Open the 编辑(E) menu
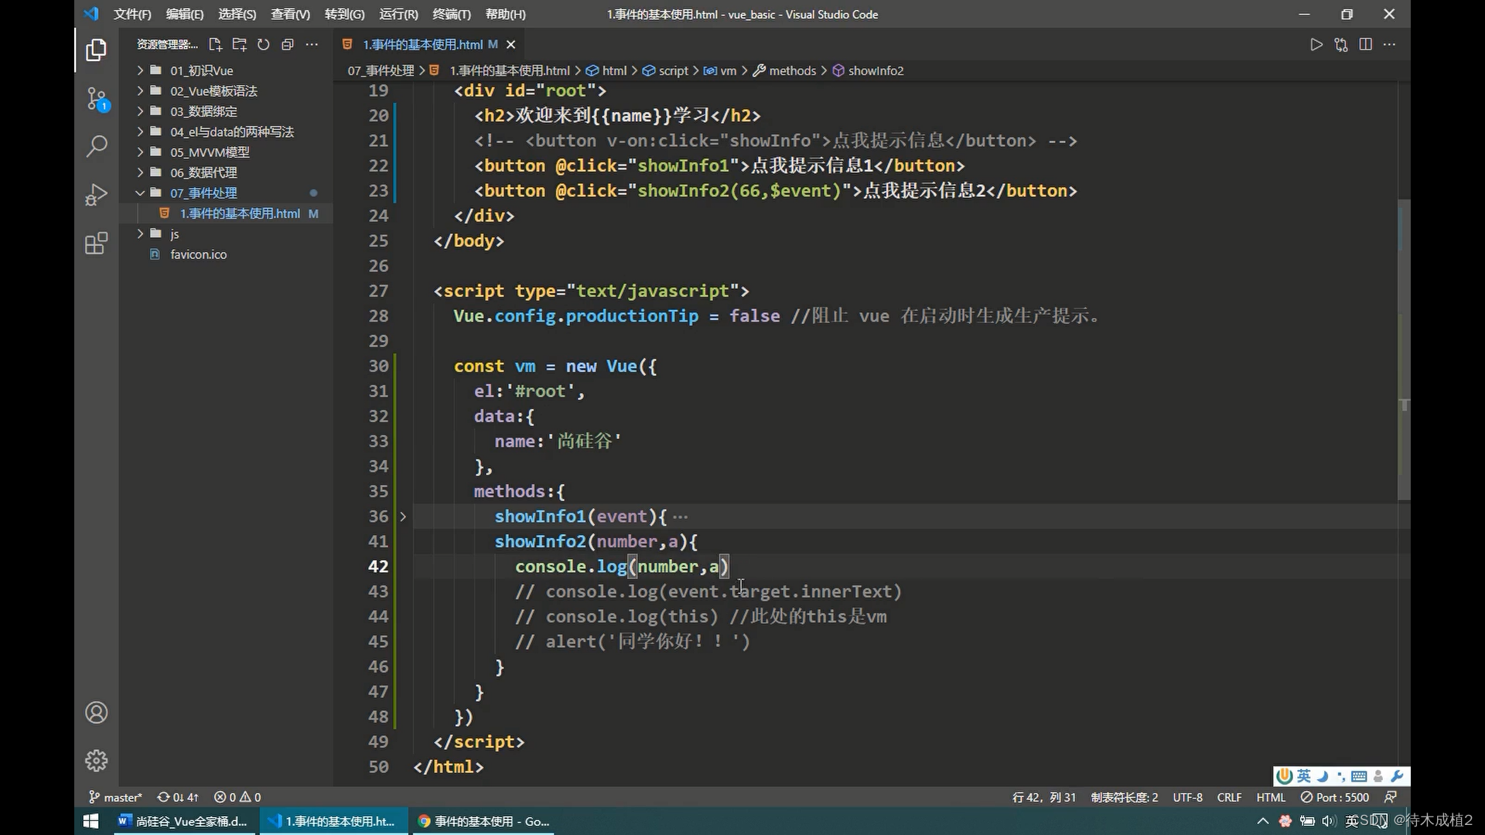 tap(185, 14)
